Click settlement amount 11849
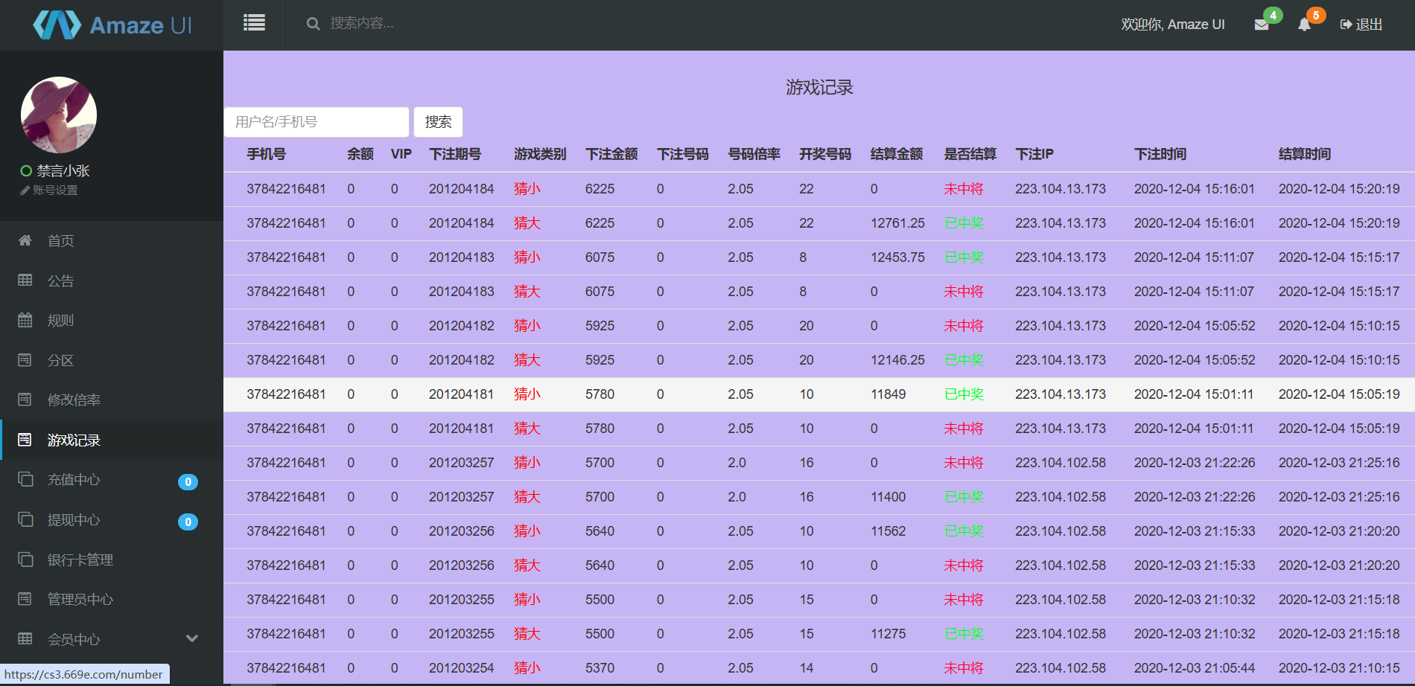The image size is (1415, 686). [x=888, y=394]
